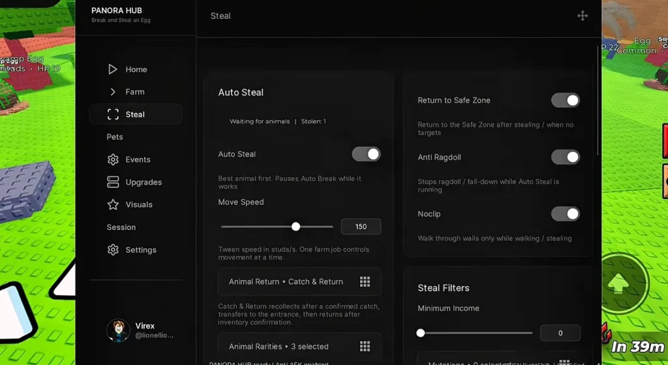Image resolution: width=668 pixels, height=365 pixels.
Task: Click the Move Speed value field 150
Action: [361, 227]
